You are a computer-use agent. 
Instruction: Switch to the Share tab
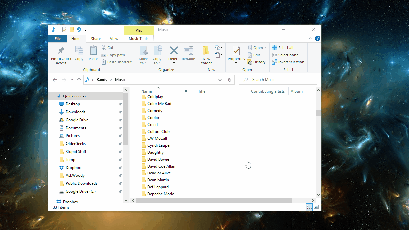click(x=96, y=39)
